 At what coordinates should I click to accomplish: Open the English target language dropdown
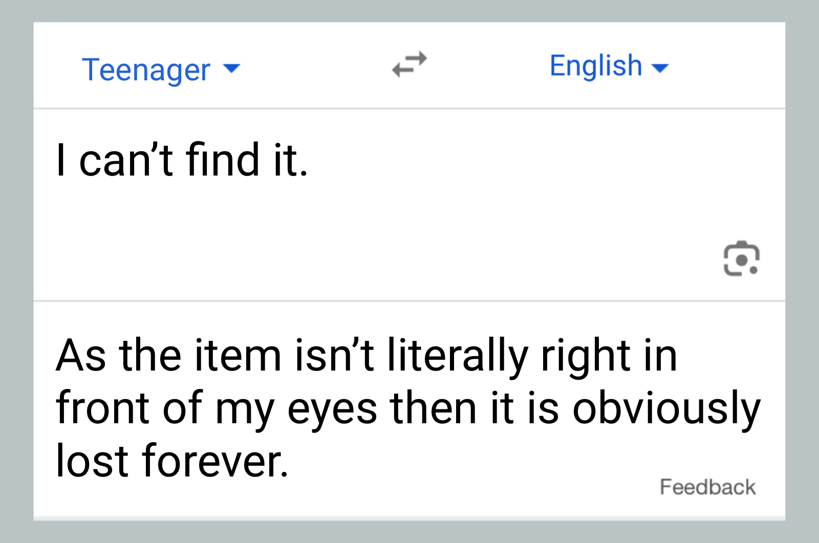609,66
